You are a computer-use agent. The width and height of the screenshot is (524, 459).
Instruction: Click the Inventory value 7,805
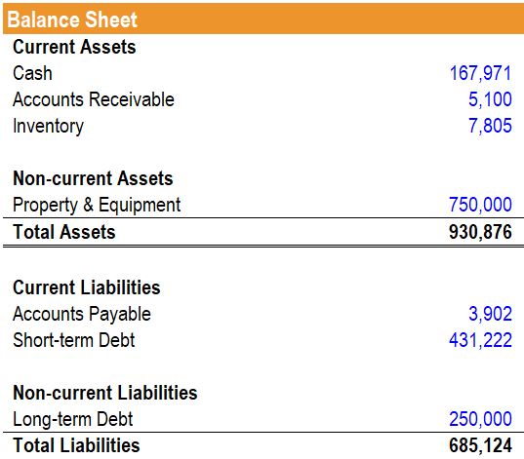click(x=490, y=126)
